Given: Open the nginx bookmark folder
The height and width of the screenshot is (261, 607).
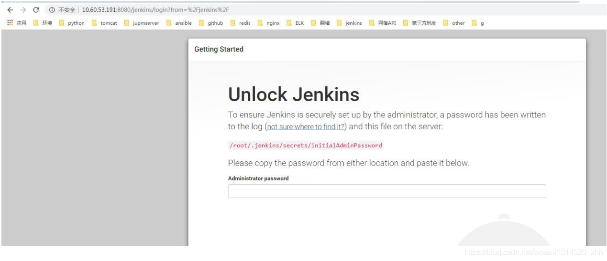Looking at the screenshot, I should [x=268, y=23].
